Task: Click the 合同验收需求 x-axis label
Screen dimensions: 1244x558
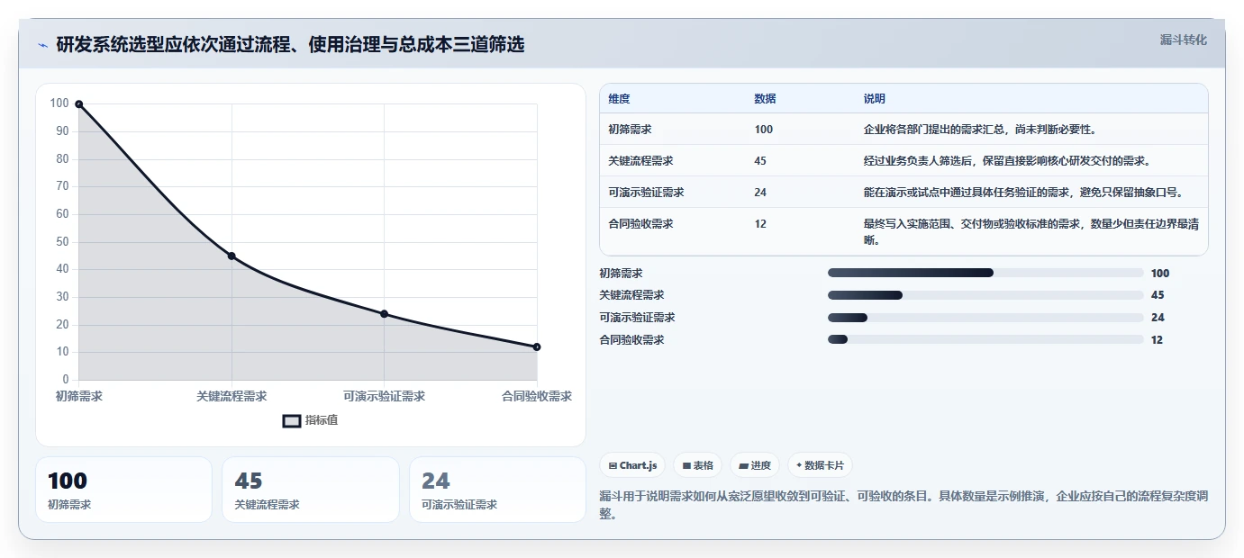Action: 537,396
